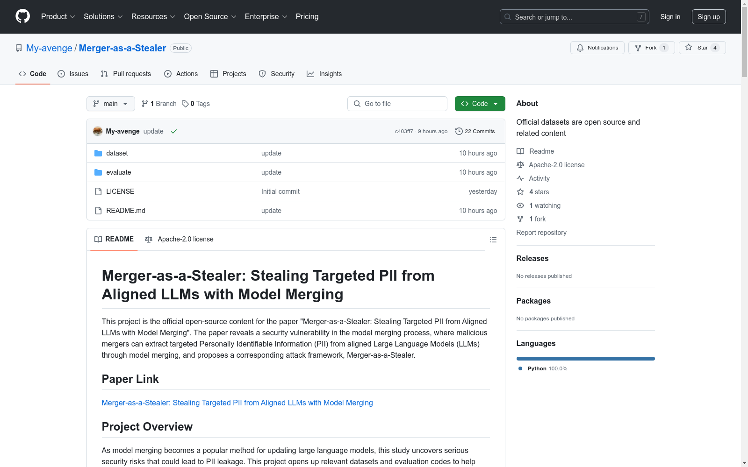The image size is (748, 467).
Task: Click the notifications bell icon
Action: (580, 48)
